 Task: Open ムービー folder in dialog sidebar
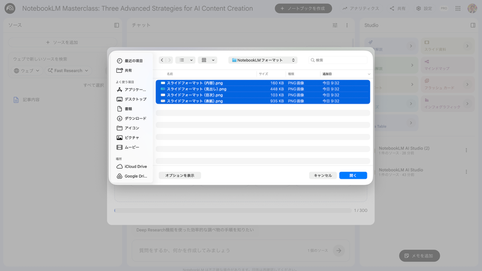tap(128, 147)
